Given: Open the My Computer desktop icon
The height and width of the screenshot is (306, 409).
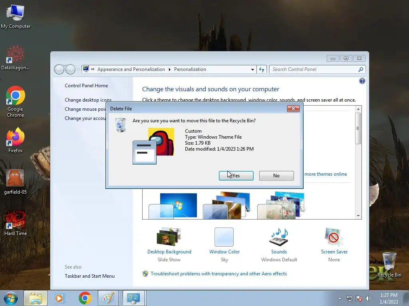Looking at the screenshot, I should [x=16, y=17].
